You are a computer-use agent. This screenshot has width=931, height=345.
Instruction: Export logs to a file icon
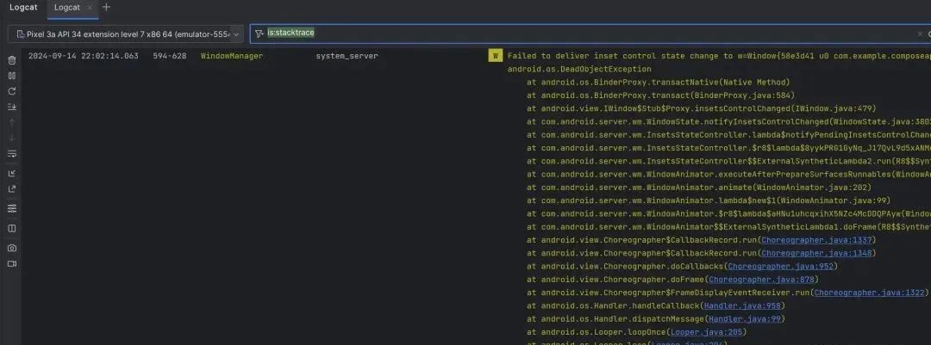click(11, 189)
